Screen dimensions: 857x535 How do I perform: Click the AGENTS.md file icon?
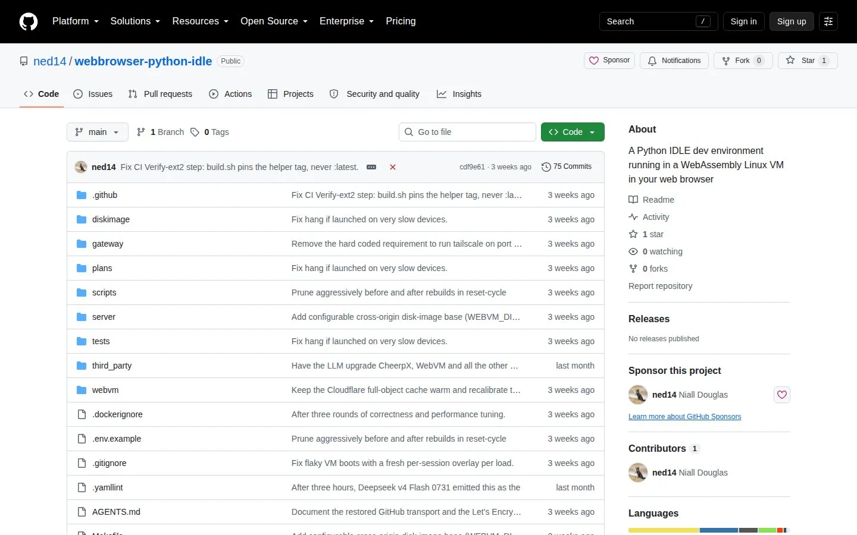(x=82, y=512)
